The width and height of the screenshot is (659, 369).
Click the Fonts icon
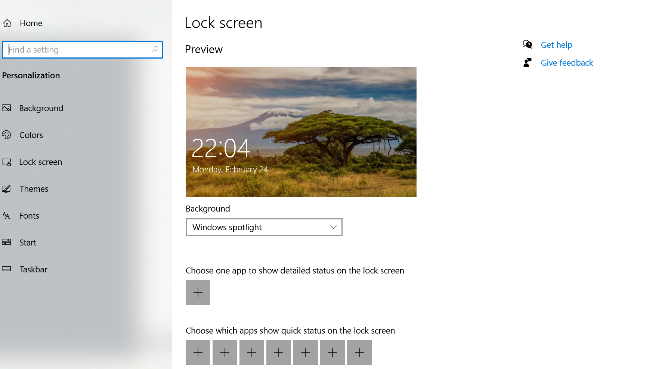(x=6, y=216)
